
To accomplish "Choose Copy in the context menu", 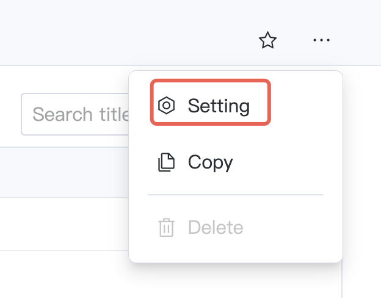I will [210, 162].
